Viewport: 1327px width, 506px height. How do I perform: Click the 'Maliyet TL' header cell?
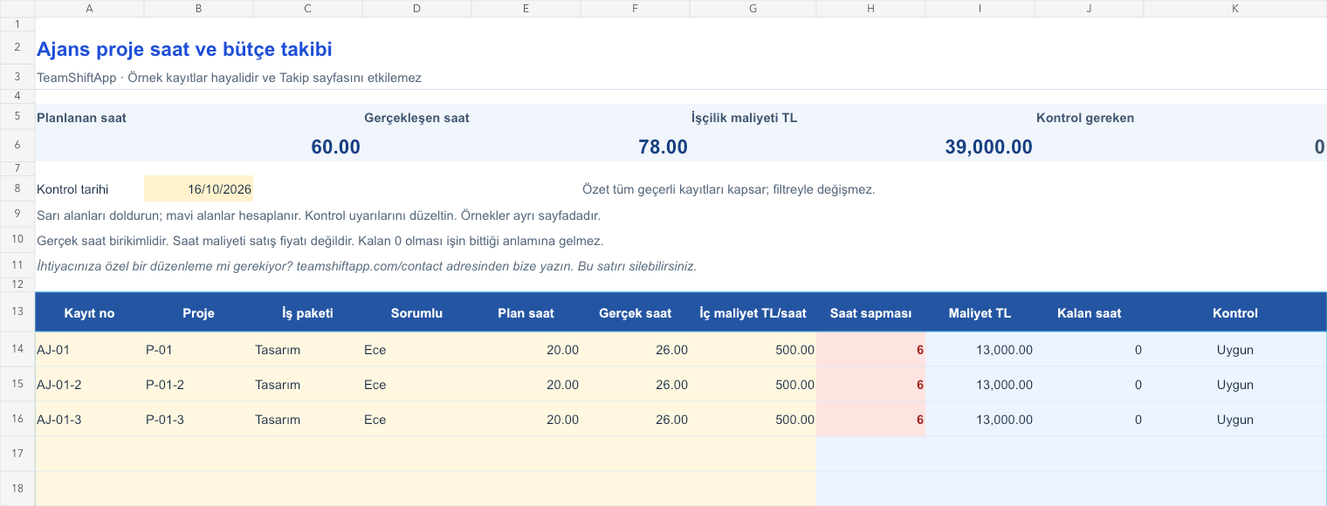click(980, 313)
